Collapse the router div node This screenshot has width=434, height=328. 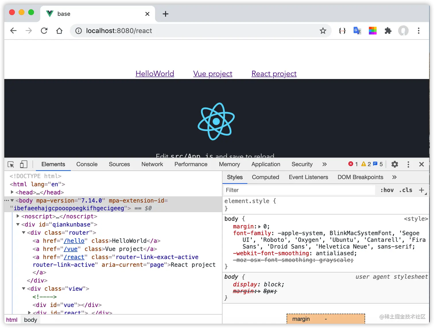pyautogui.click(x=24, y=232)
